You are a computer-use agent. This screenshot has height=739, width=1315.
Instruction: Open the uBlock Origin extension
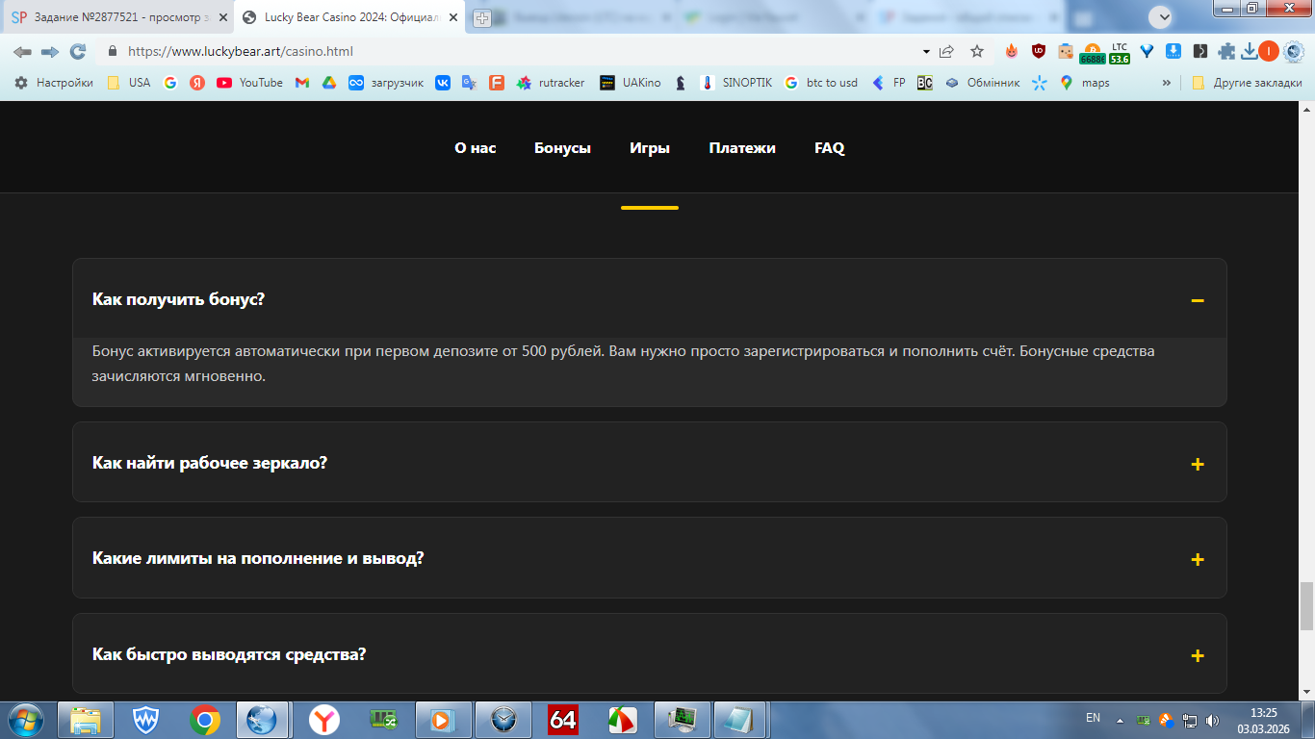(1039, 52)
